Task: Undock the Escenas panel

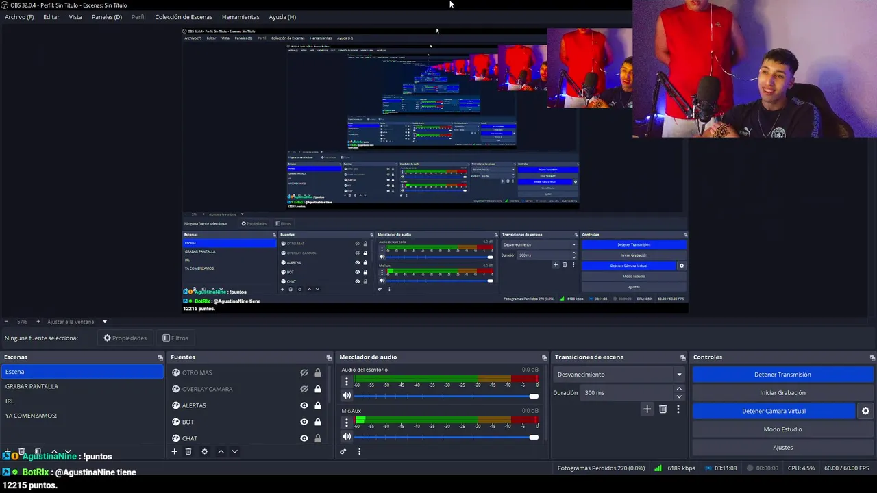Action: 160,357
